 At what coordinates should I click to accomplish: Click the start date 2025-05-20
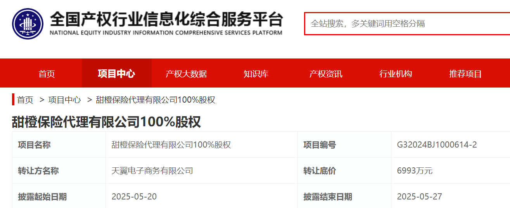pos(134,196)
